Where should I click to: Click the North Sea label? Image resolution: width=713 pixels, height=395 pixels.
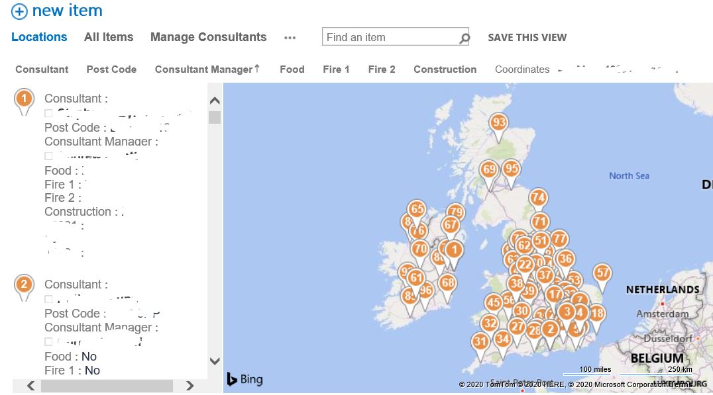[x=630, y=176]
